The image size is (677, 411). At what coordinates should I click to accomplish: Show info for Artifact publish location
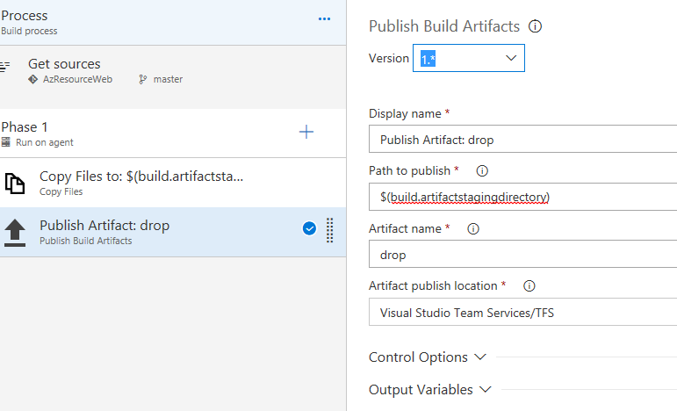[x=529, y=286]
